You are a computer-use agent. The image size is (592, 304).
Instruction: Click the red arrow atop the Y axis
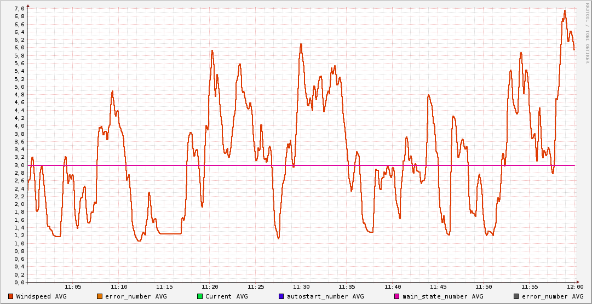click(28, 5)
